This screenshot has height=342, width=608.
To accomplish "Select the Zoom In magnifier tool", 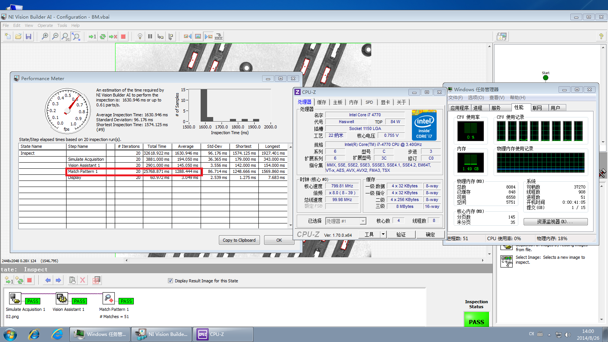I will click(45, 36).
